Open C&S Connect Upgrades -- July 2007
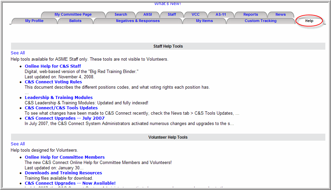 tap(65, 118)
